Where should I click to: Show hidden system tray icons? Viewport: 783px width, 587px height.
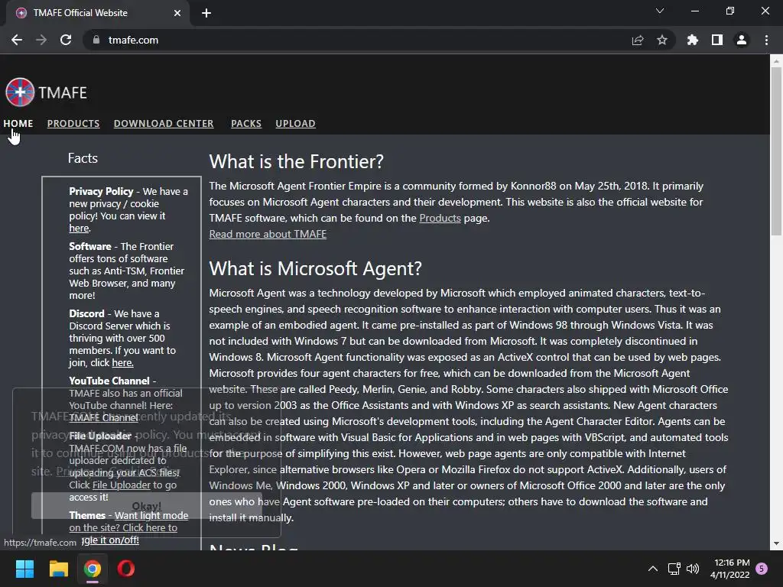653,569
